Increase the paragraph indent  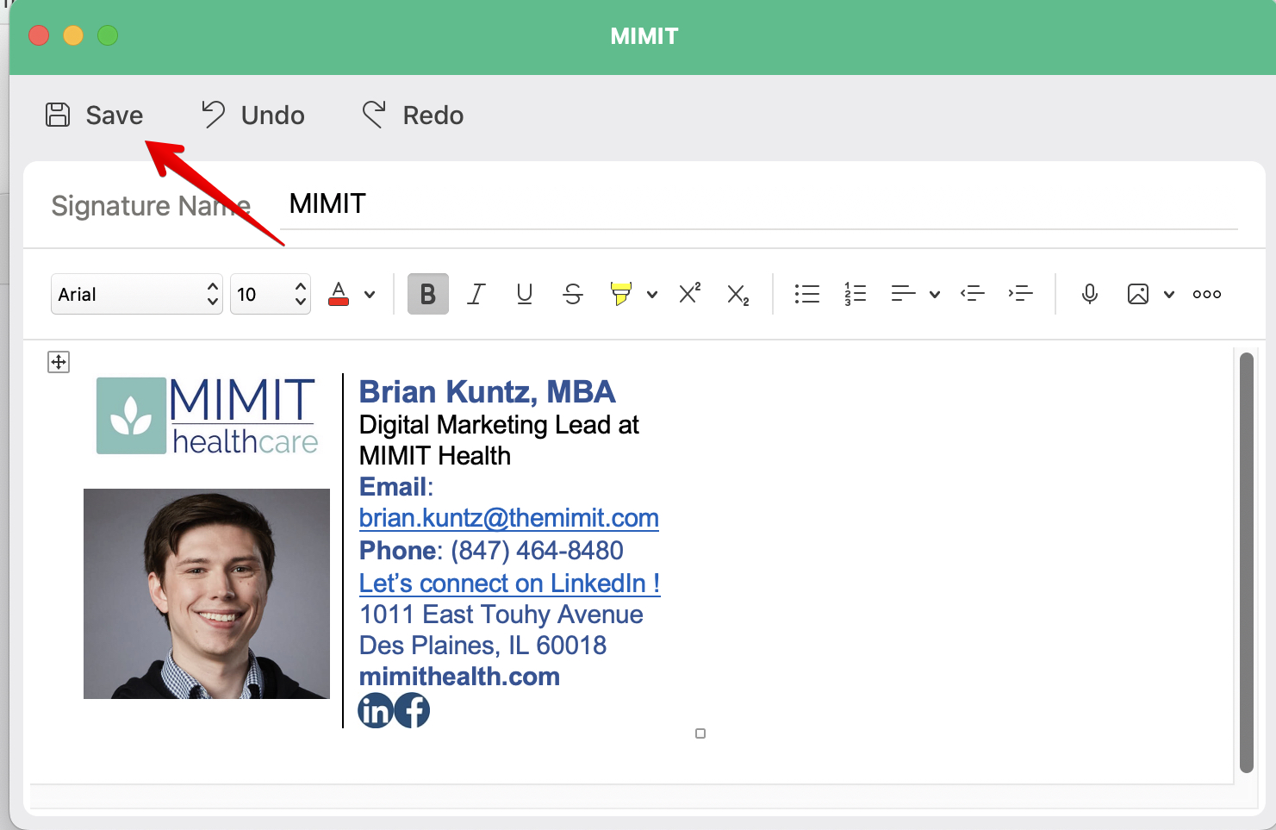[1021, 294]
